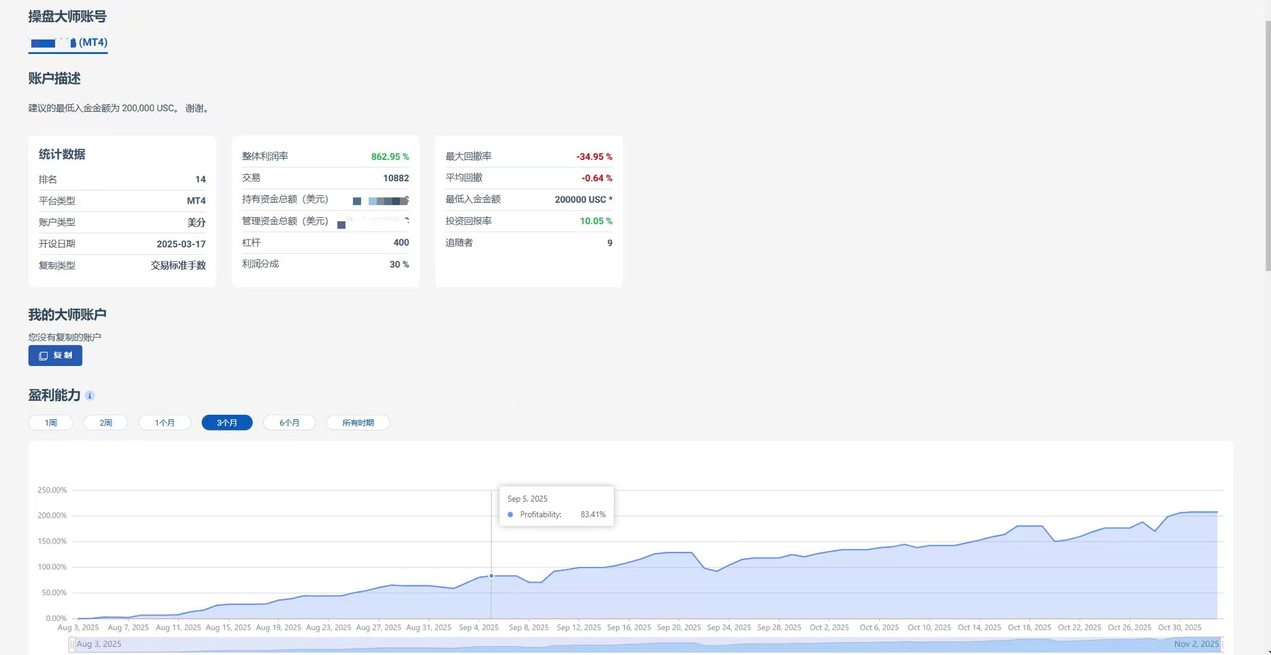This screenshot has height=655, width=1271.
Task: Click the Oct 18, 2025 x-axis label
Action: (1030, 628)
